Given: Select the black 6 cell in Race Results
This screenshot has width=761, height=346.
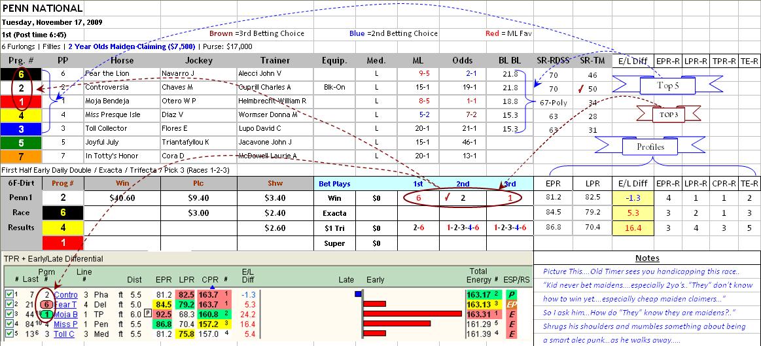Looking at the screenshot, I should [63, 213].
